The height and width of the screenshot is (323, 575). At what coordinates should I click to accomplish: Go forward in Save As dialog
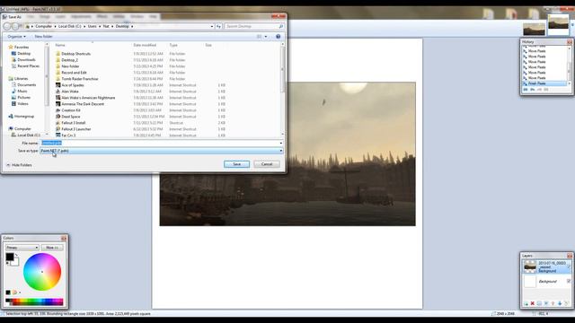[15, 26]
